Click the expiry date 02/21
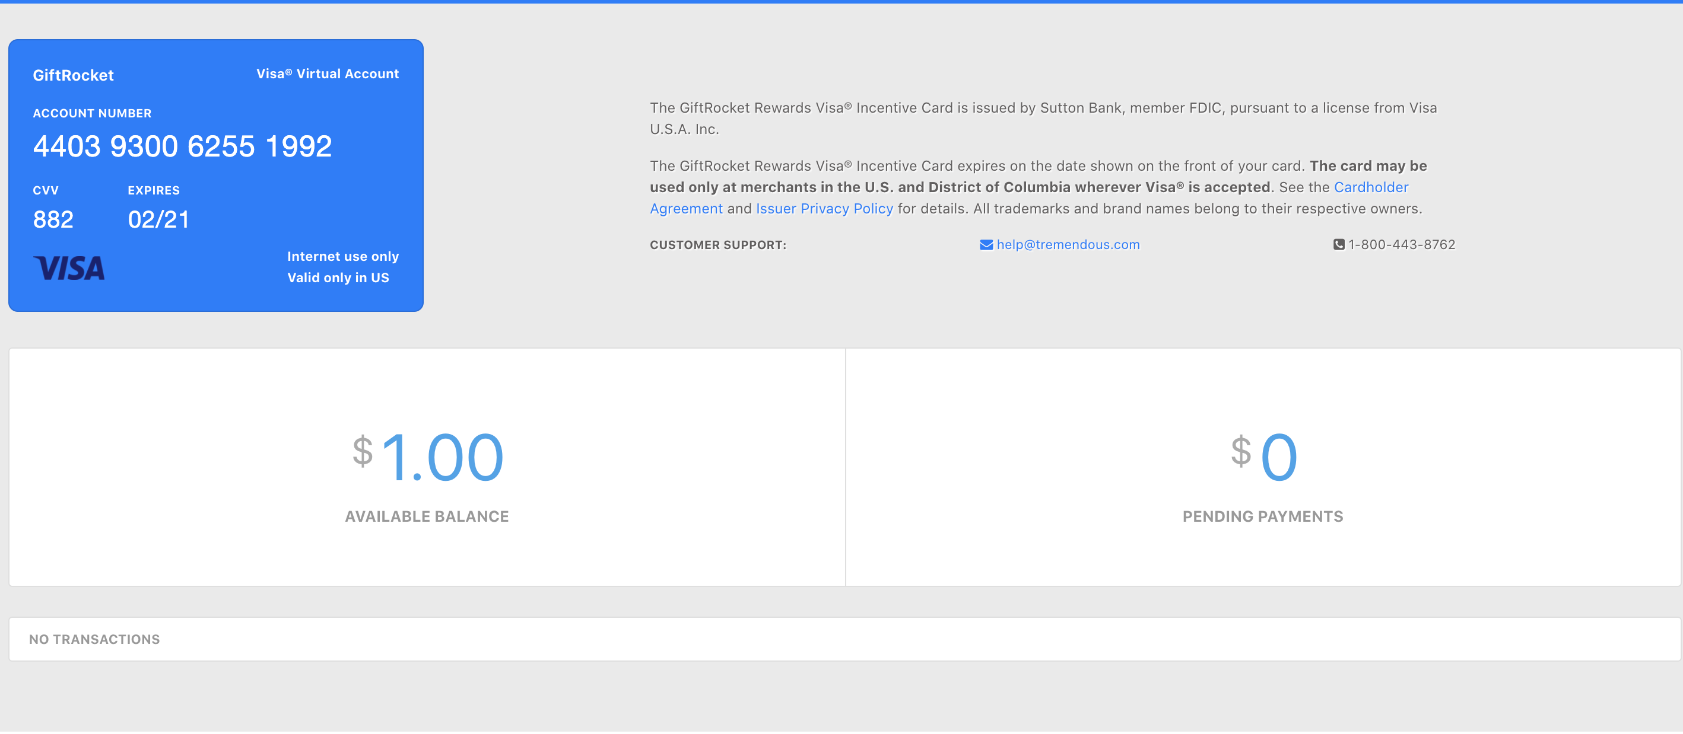 click(x=158, y=220)
